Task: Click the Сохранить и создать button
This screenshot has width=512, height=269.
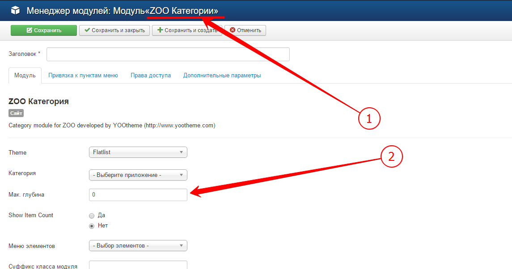Action: click(x=187, y=30)
